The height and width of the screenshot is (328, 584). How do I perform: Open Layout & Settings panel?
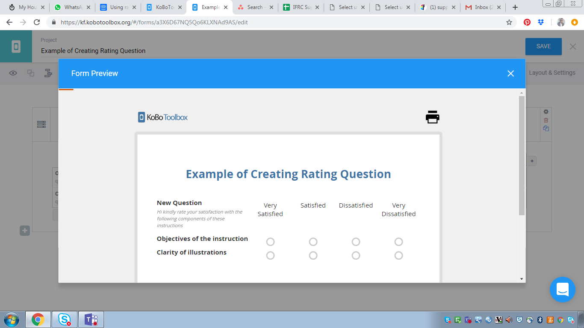pos(552,73)
